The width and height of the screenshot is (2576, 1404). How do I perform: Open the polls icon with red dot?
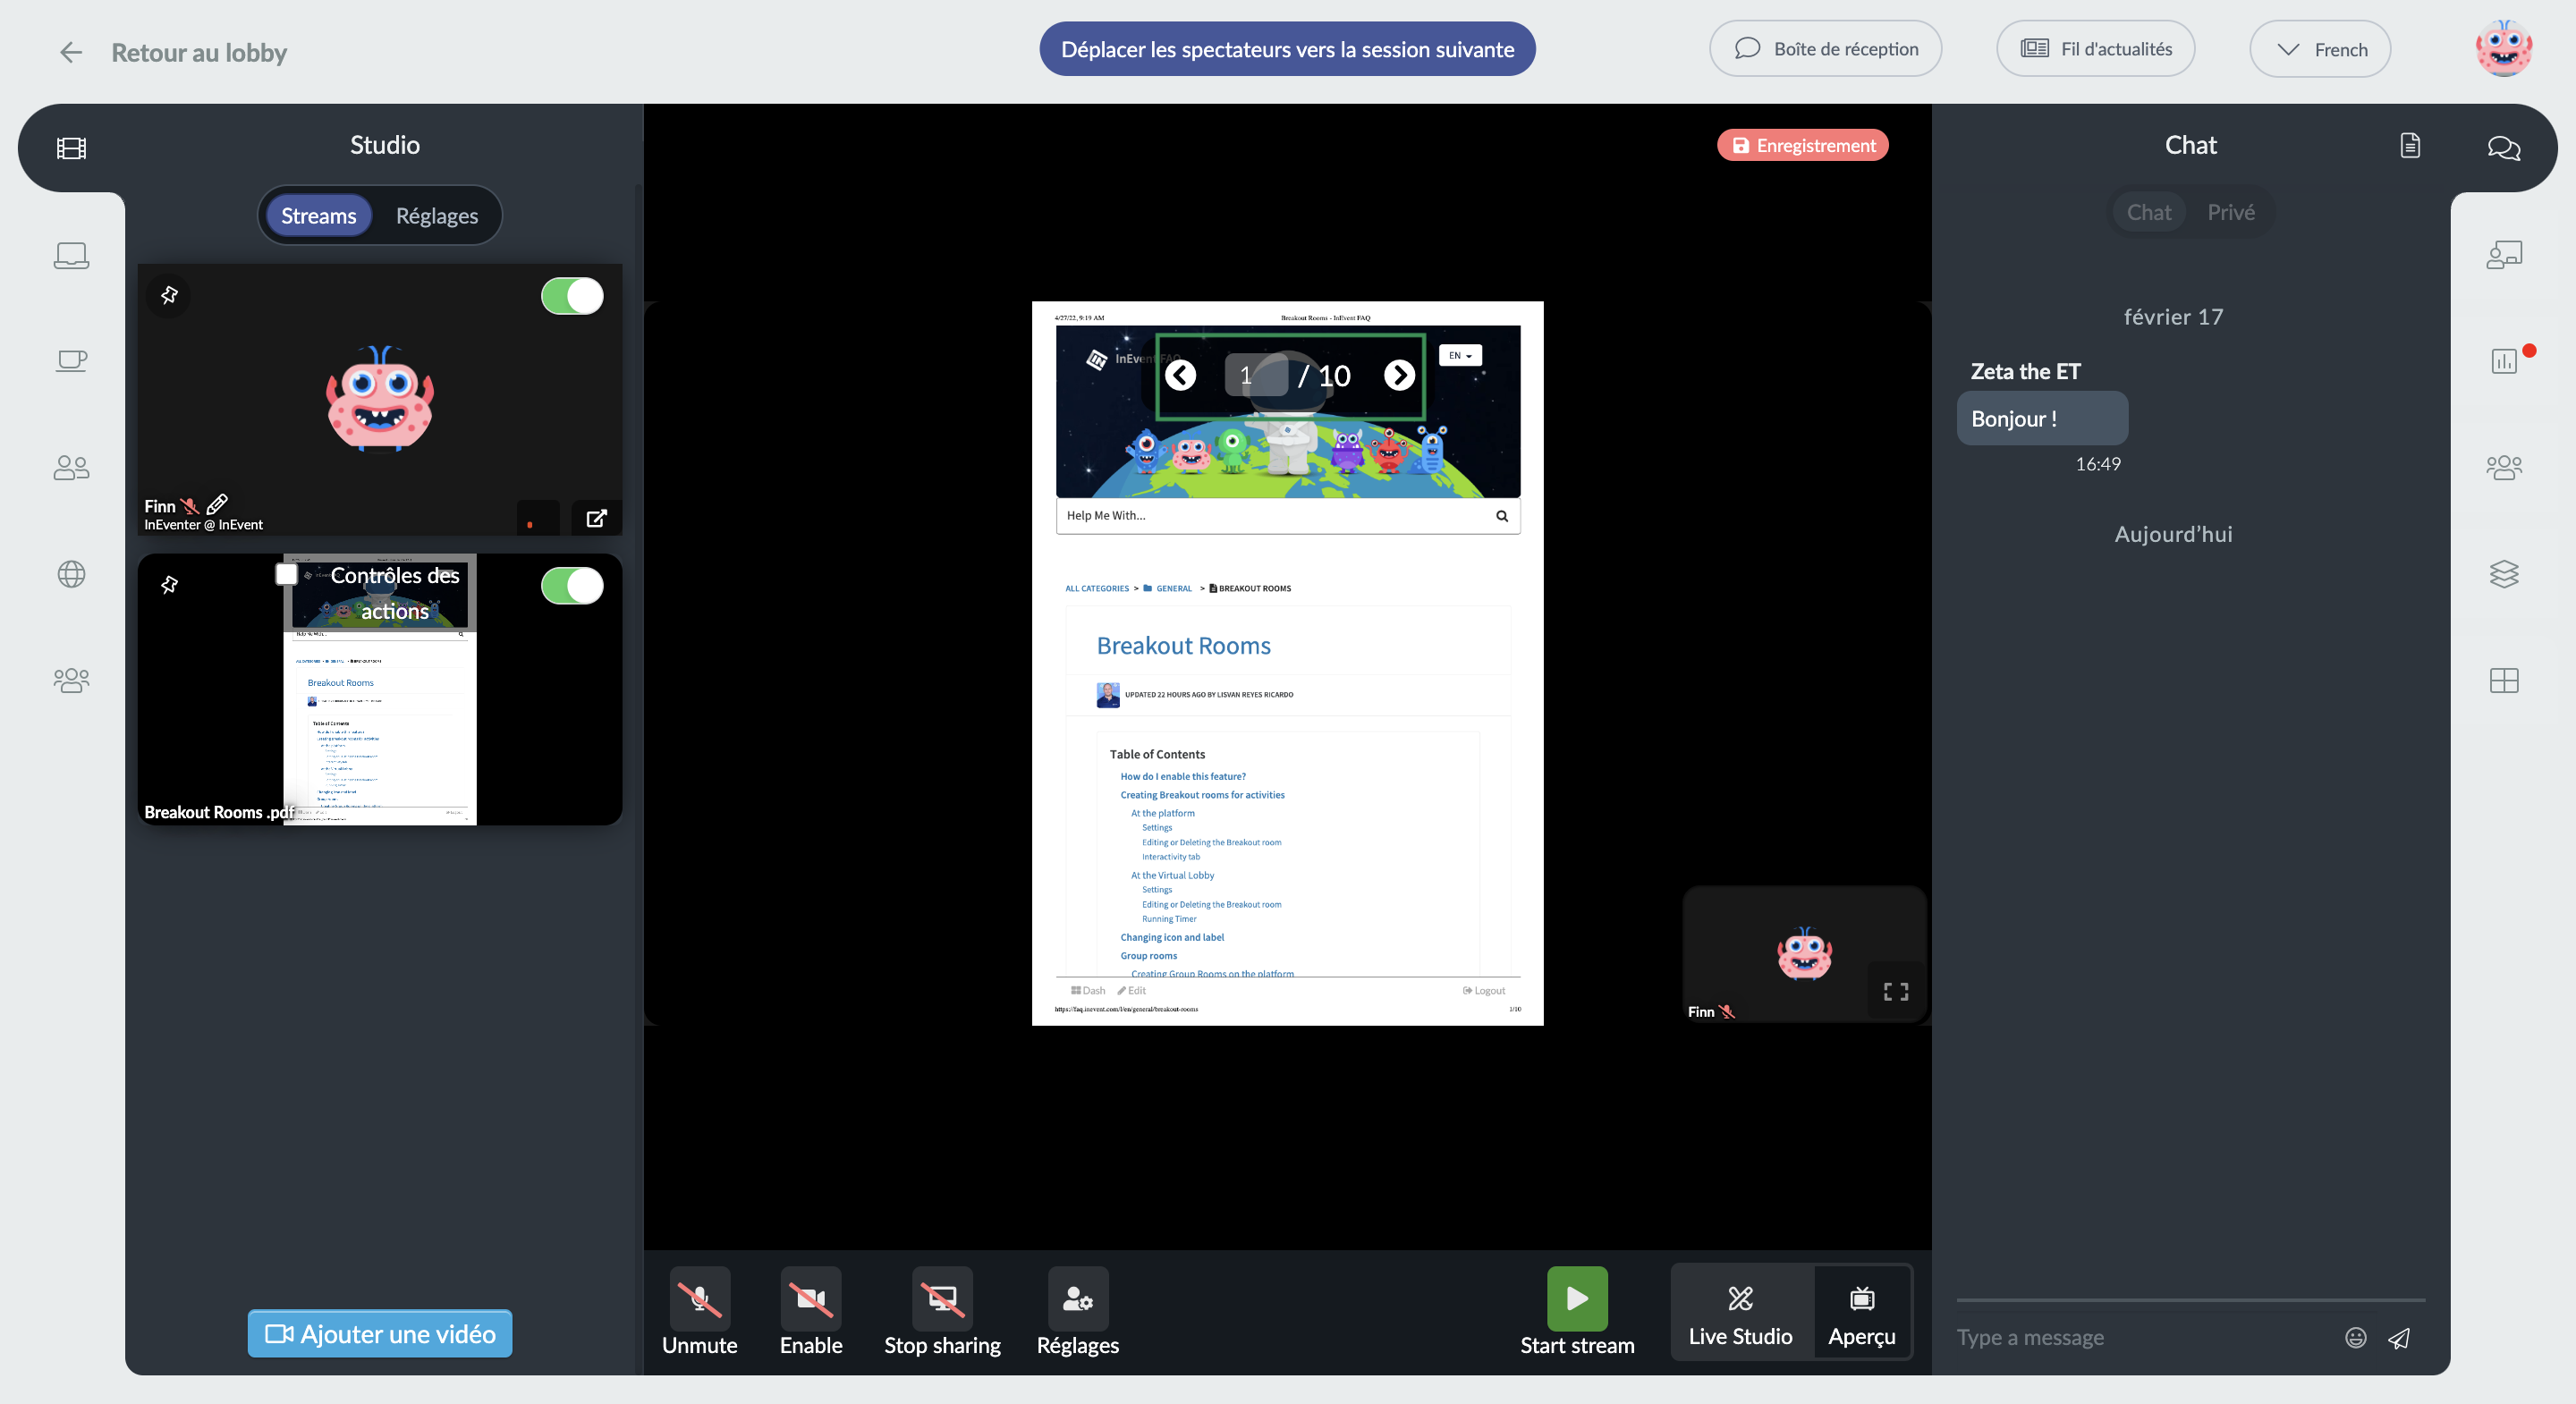coord(2504,361)
